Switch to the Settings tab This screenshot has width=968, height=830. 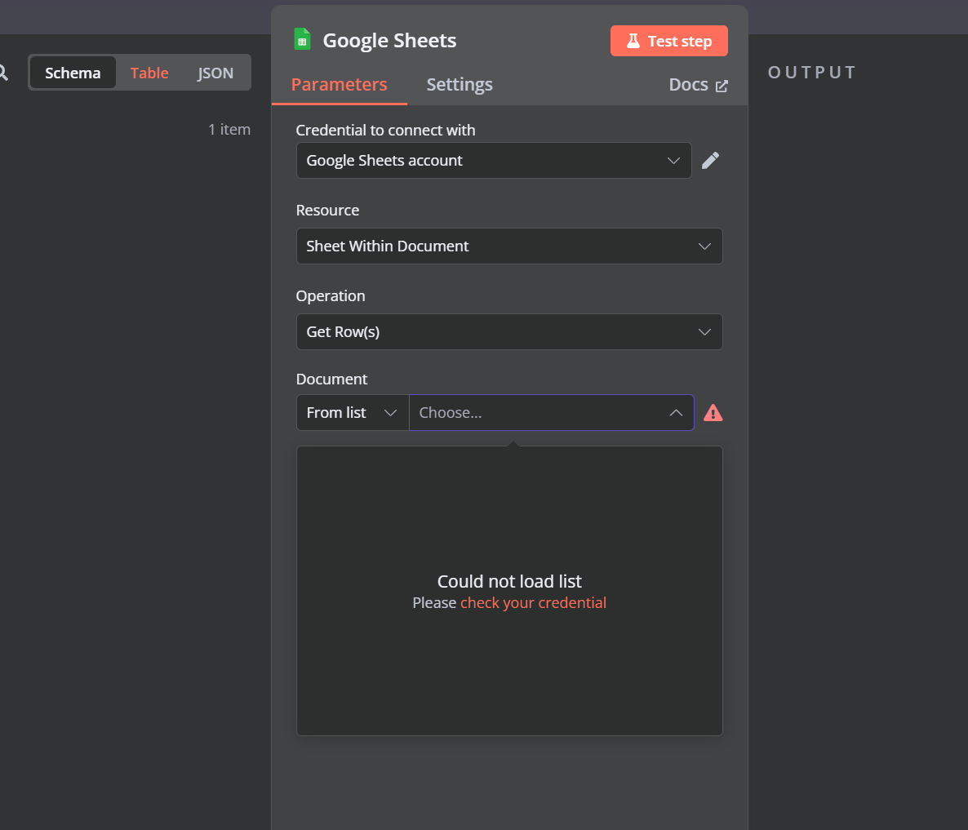click(459, 84)
